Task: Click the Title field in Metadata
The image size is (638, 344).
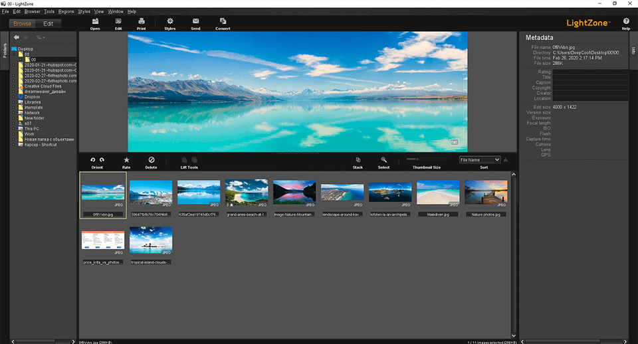Action: click(590, 77)
